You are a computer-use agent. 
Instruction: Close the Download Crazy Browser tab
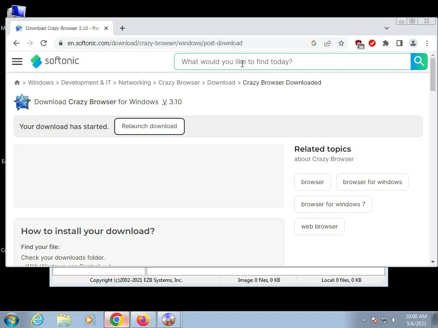pos(106,28)
